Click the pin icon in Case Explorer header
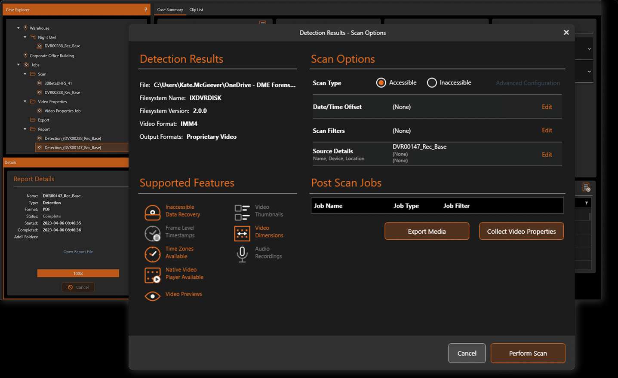This screenshot has width=618, height=378. [145, 9]
